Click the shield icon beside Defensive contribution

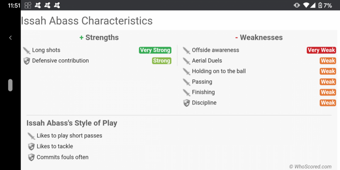coord(27,61)
